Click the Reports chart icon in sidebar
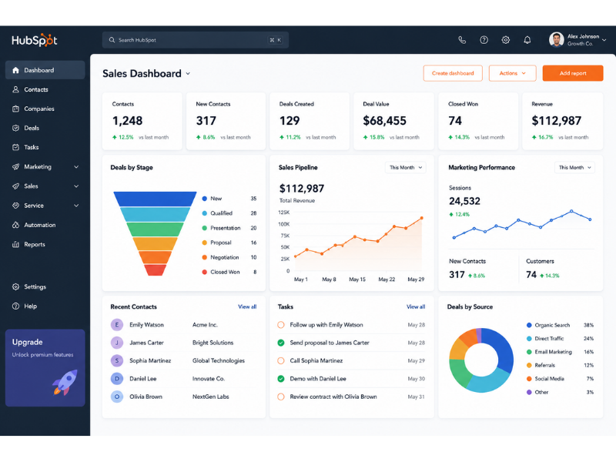The height and width of the screenshot is (462, 616). point(15,244)
